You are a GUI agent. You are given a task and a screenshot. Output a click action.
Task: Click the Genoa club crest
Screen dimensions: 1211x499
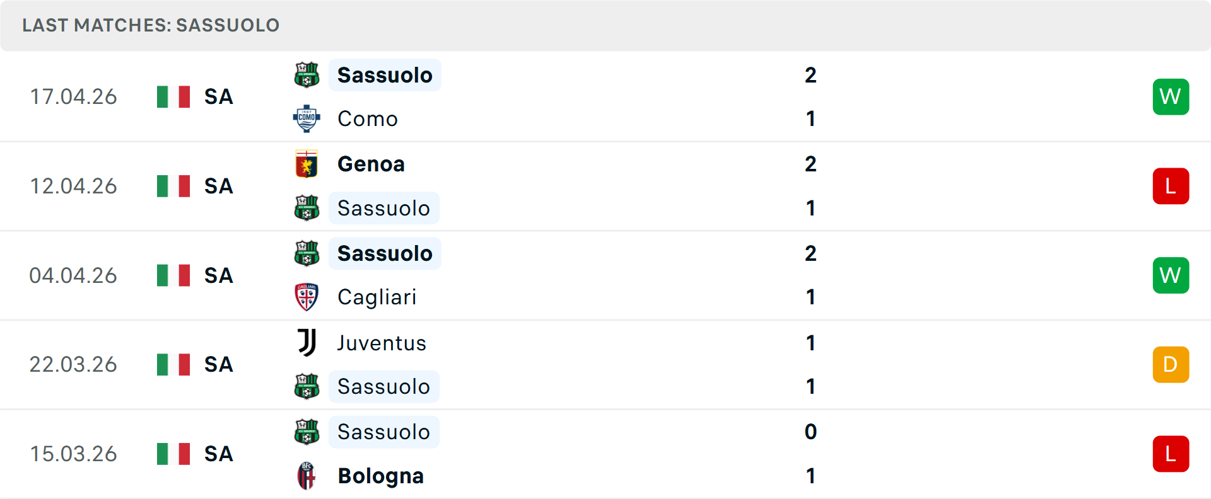tap(307, 164)
